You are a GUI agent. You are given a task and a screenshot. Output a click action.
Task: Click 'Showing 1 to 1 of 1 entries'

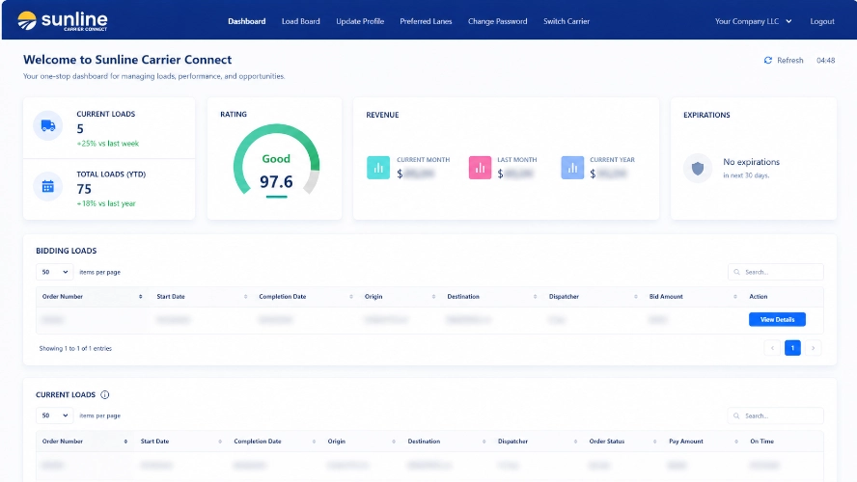(75, 348)
